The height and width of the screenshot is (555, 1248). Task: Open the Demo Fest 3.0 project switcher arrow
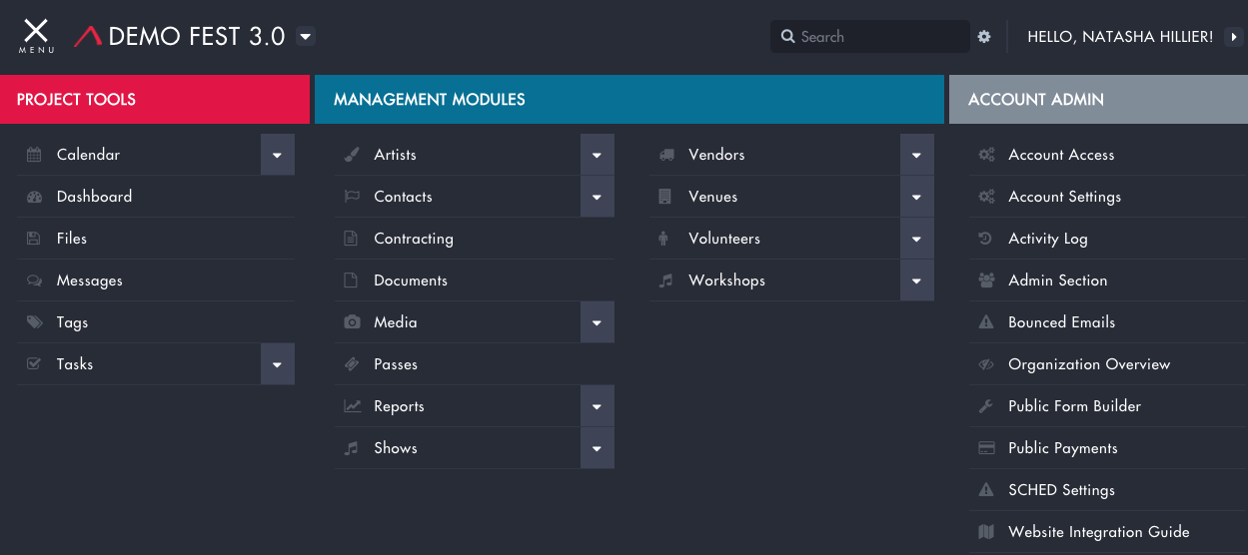307,37
